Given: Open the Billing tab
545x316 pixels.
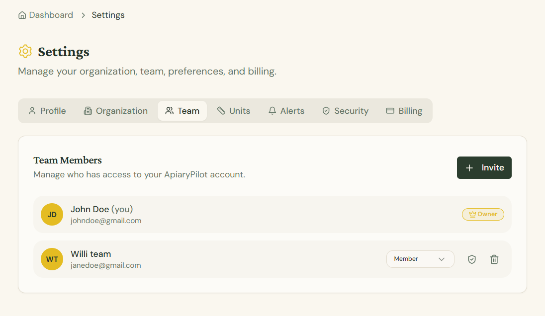Looking at the screenshot, I should tap(404, 111).
